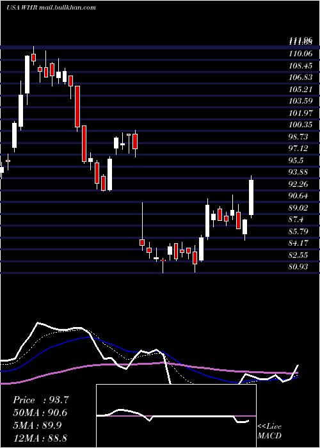320x448 pixels.
Task: Select price label 98.73
Action: click(300, 136)
